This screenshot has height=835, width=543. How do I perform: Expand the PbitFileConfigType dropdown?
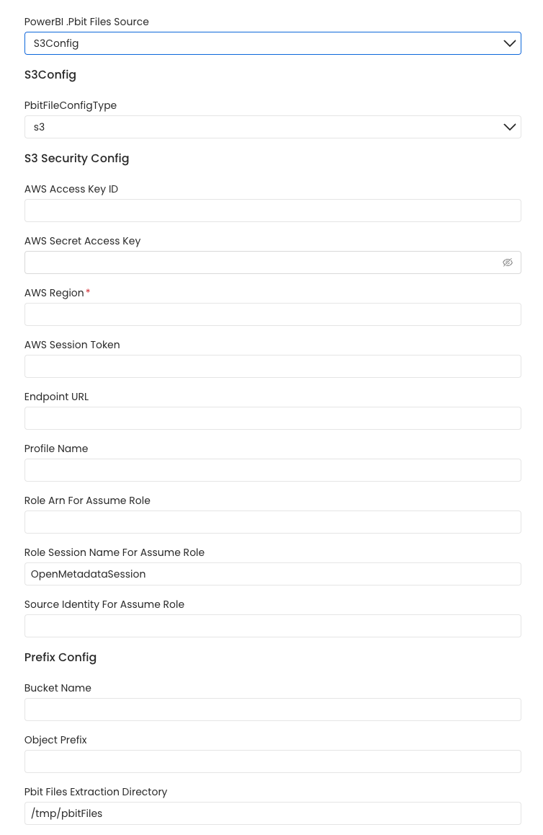point(272,127)
